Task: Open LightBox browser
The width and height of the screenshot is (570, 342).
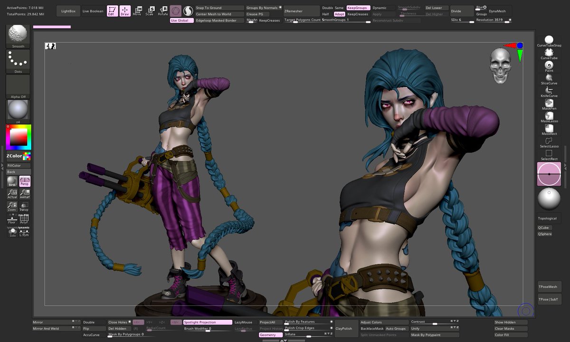Action: pos(68,11)
